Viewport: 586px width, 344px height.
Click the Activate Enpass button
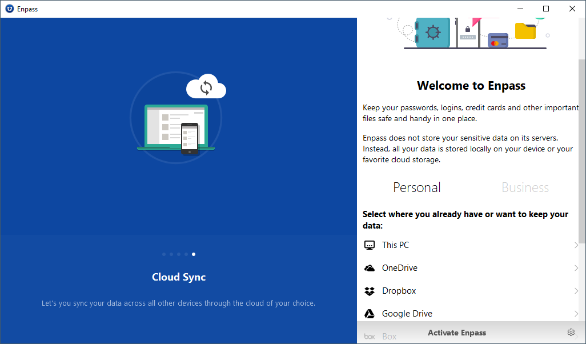pos(457,333)
